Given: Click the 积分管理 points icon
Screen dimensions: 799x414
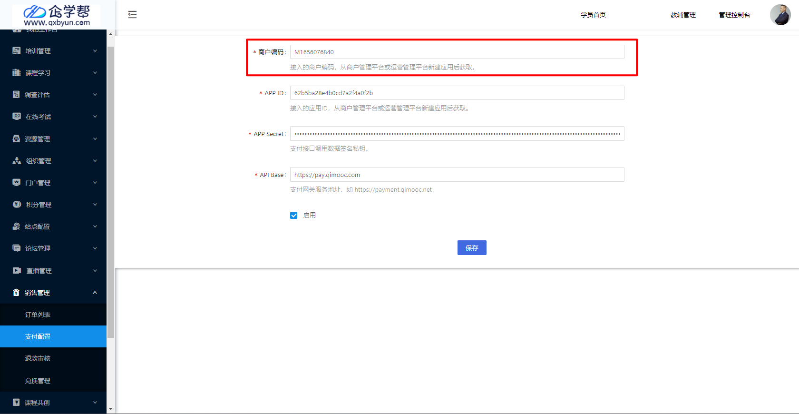Looking at the screenshot, I should (x=17, y=205).
